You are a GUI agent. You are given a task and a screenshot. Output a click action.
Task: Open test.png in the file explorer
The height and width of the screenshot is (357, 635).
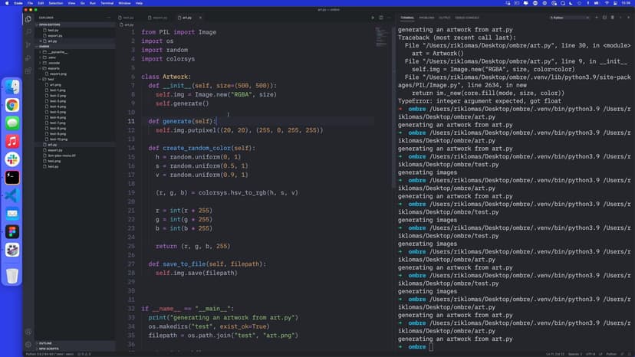[x=54, y=161]
